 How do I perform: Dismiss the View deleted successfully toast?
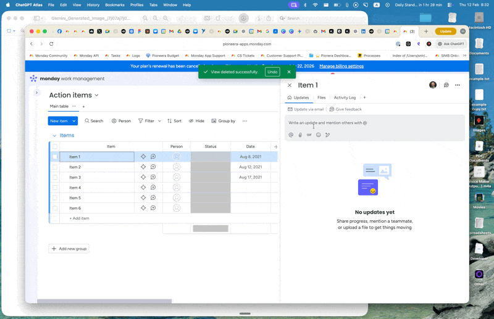point(289,72)
